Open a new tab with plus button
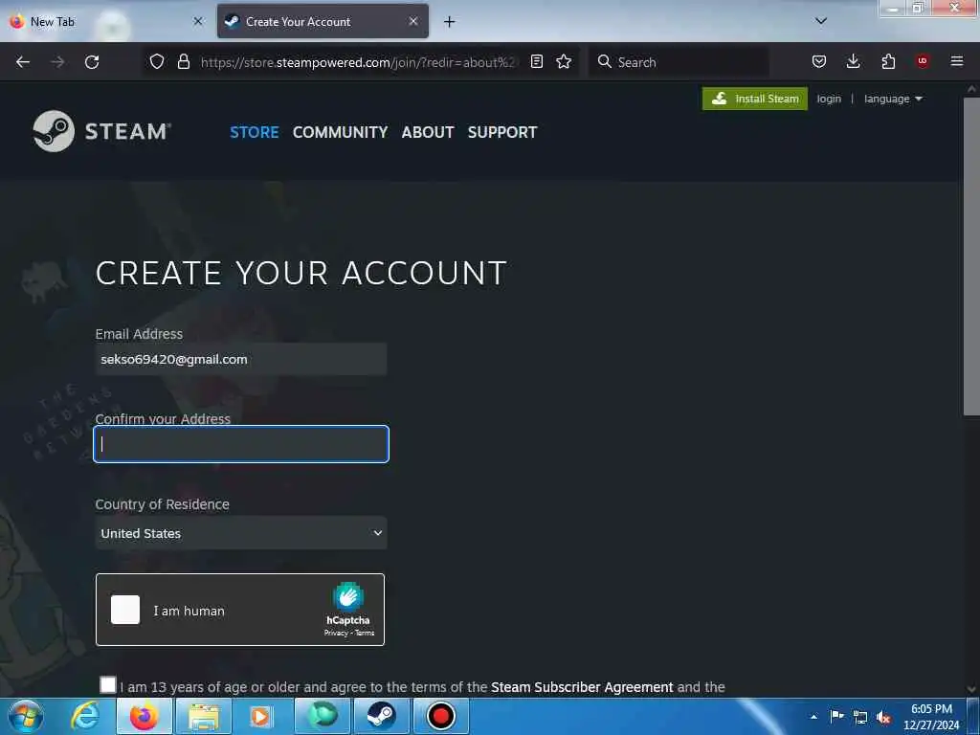This screenshot has width=980, height=735. tap(450, 22)
